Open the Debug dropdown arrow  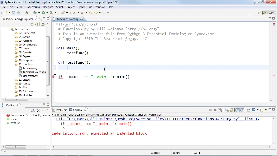[39, 13]
